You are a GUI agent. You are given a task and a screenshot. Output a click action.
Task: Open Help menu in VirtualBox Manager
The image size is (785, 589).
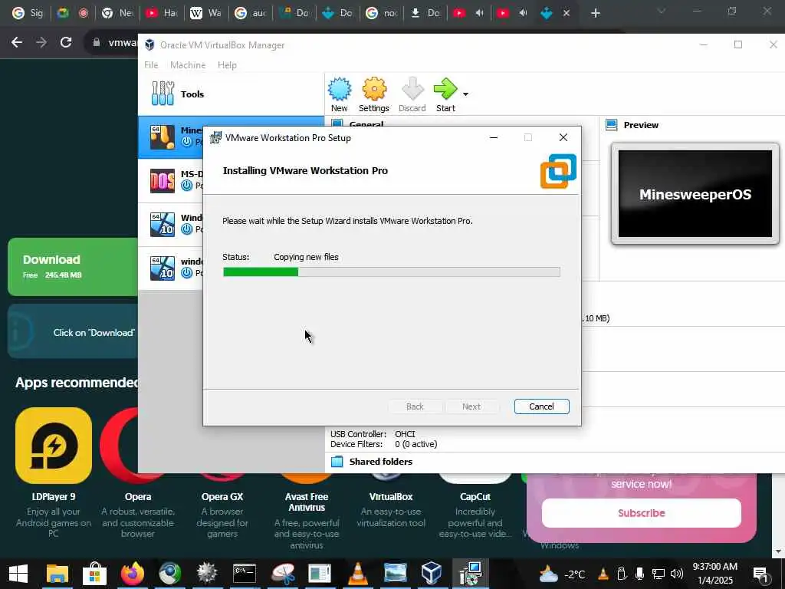click(227, 65)
